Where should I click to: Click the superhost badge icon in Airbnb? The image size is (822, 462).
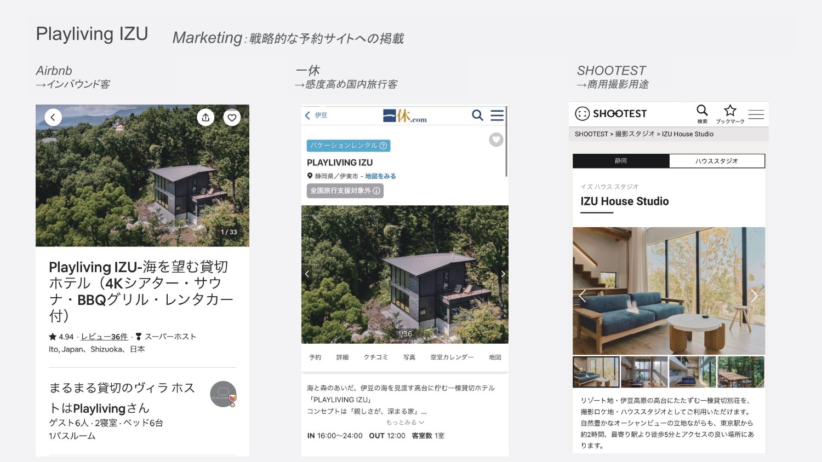139,337
